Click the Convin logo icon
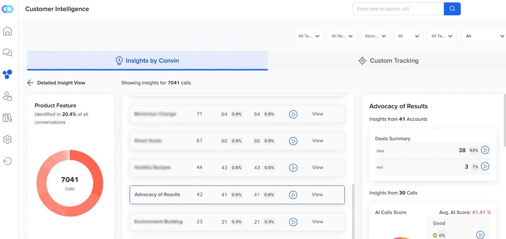Screen dimensions: 506x239 point(7,9)
